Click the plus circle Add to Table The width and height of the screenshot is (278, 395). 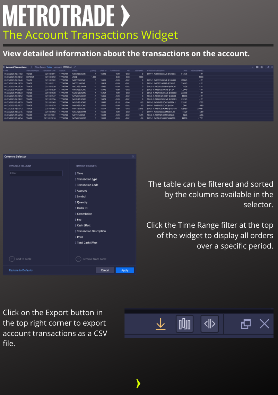pos(12,259)
